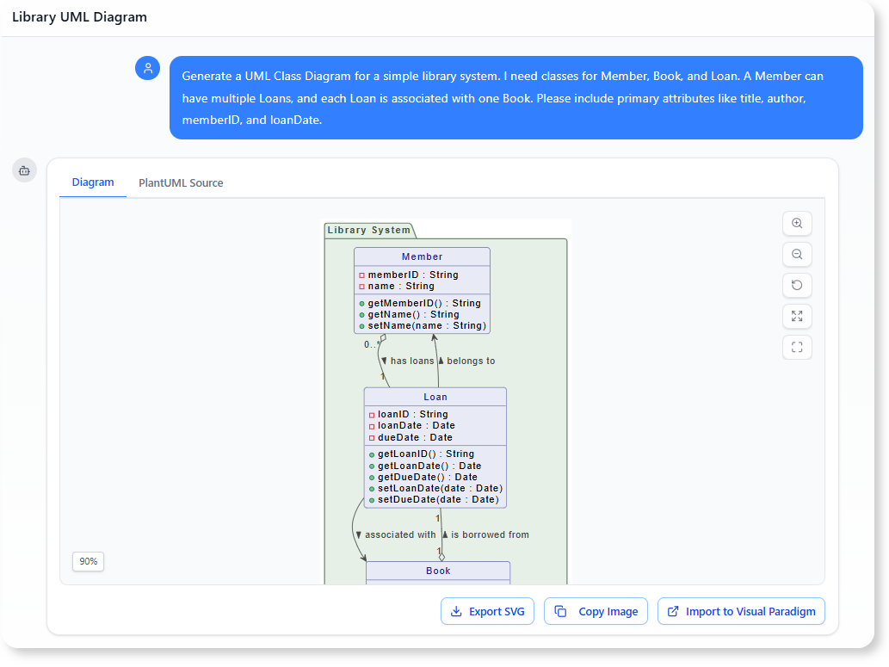Image resolution: width=889 pixels, height=667 pixels.
Task: Click the zoom in magnifier icon
Action: coord(797,223)
